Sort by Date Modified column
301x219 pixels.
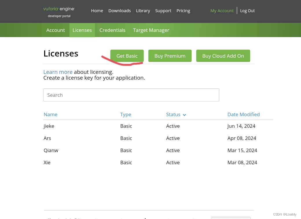tap(243, 114)
